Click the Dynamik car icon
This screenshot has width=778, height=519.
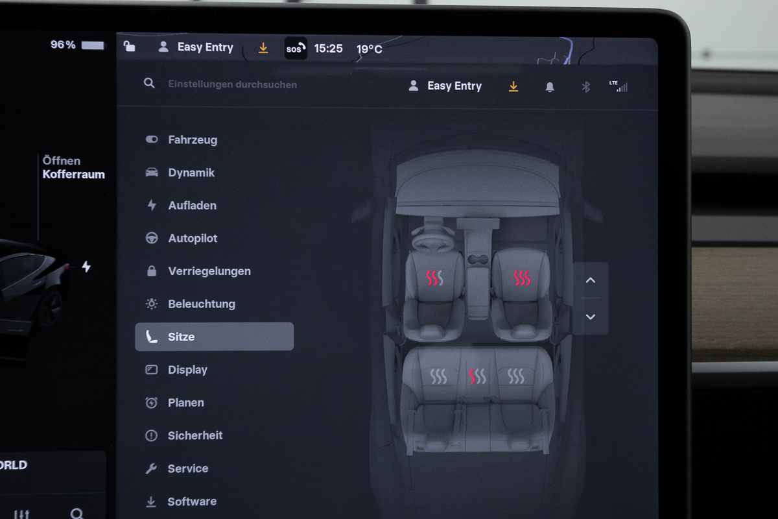[x=152, y=173]
